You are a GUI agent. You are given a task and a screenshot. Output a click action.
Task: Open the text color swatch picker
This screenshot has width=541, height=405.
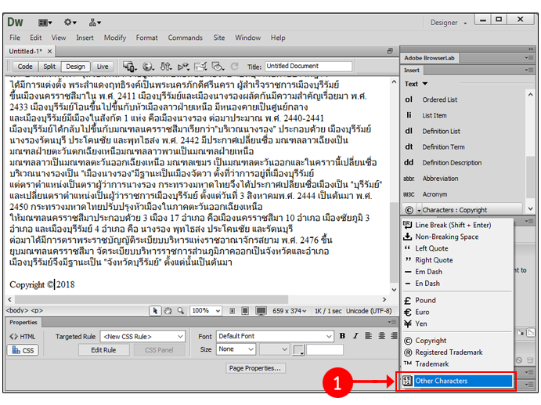pyautogui.click(x=300, y=349)
